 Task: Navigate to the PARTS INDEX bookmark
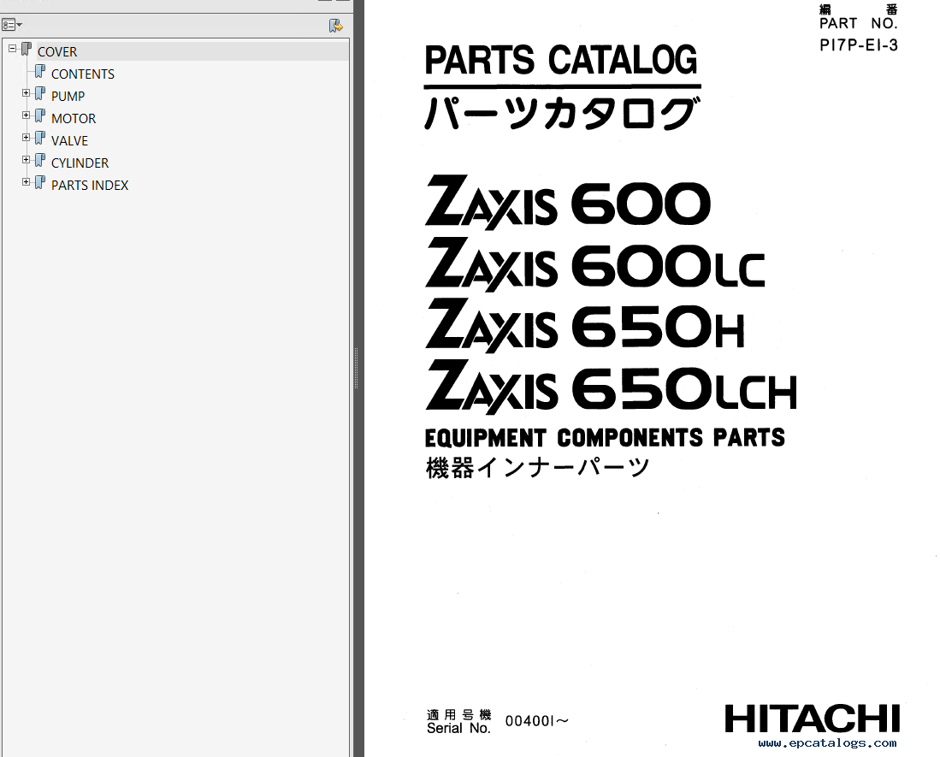click(x=90, y=186)
